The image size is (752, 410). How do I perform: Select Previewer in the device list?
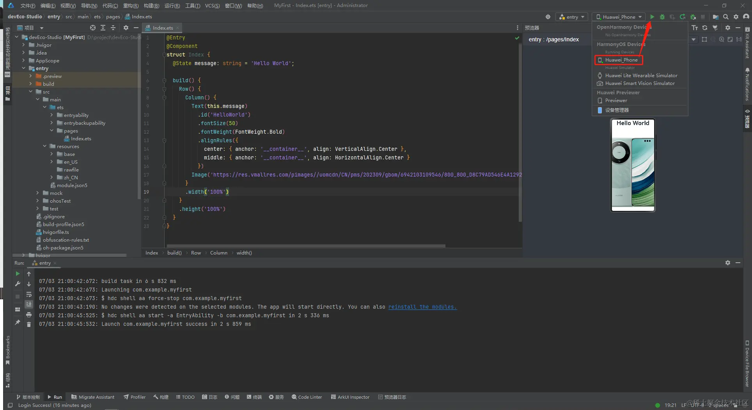click(x=640, y=101)
